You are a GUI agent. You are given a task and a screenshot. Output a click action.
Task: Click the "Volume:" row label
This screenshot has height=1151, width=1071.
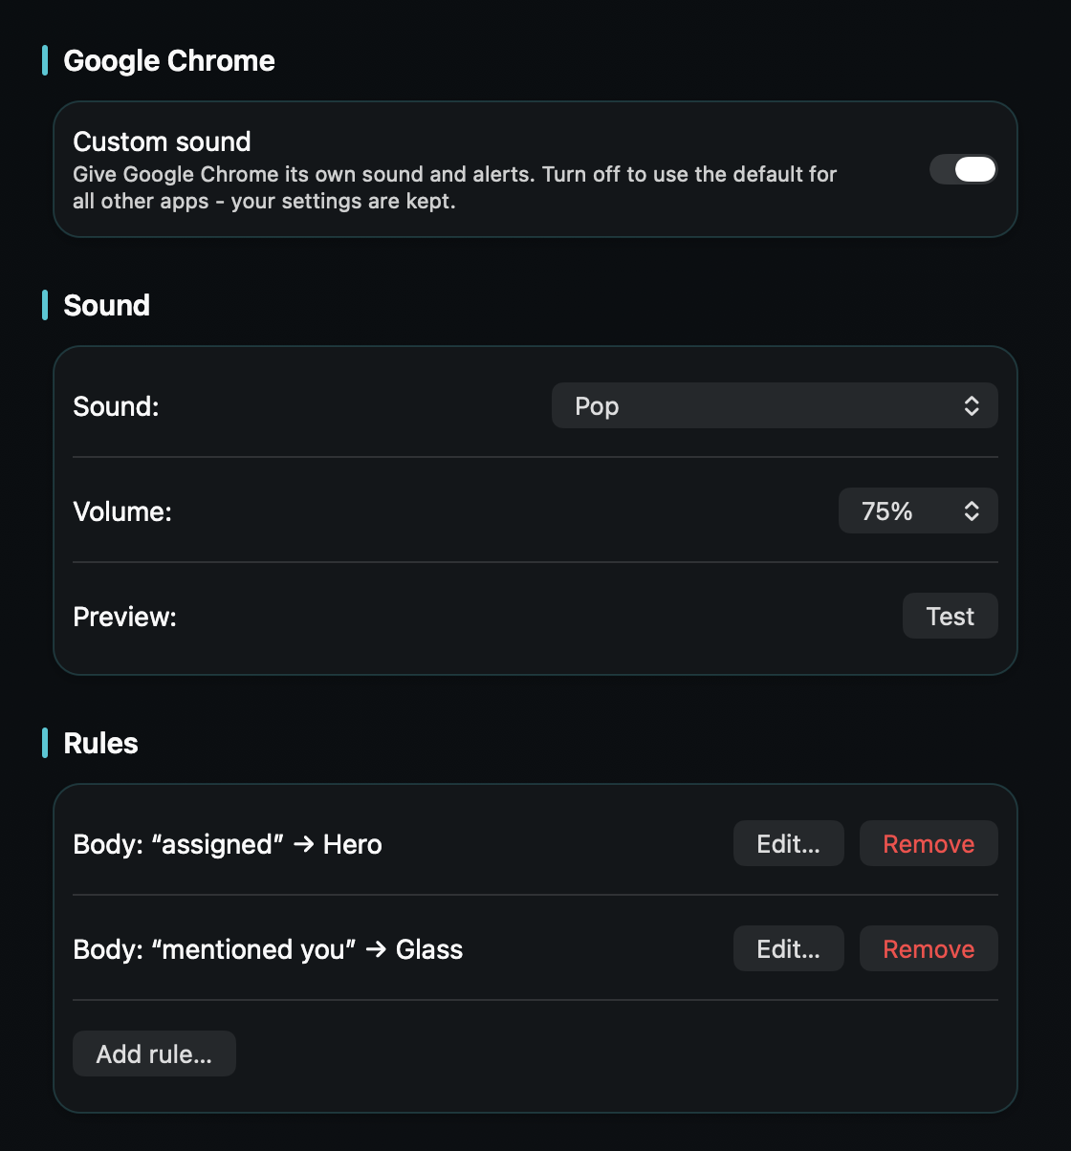(x=122, y=511)
